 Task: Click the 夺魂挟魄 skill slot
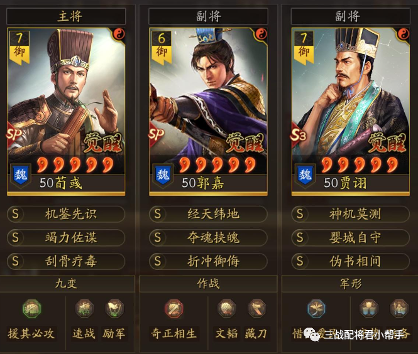coord(208,237)
